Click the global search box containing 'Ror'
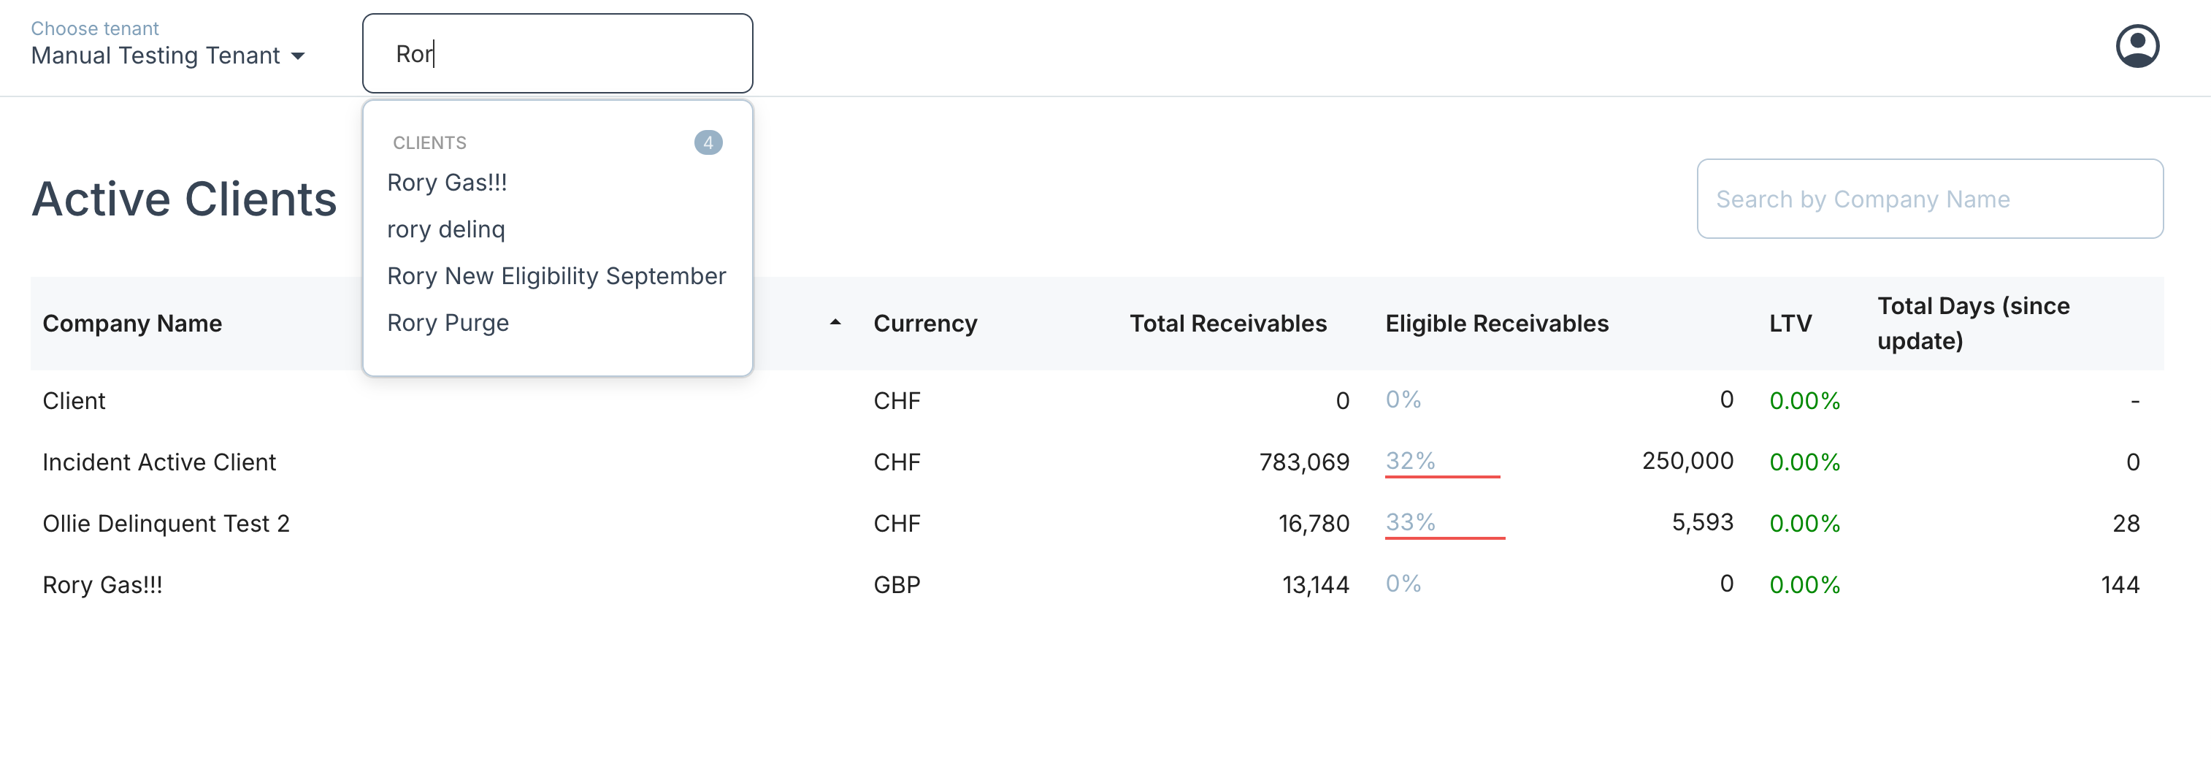2211x764 pixels. pyautogui.click(x=557, y=54)
